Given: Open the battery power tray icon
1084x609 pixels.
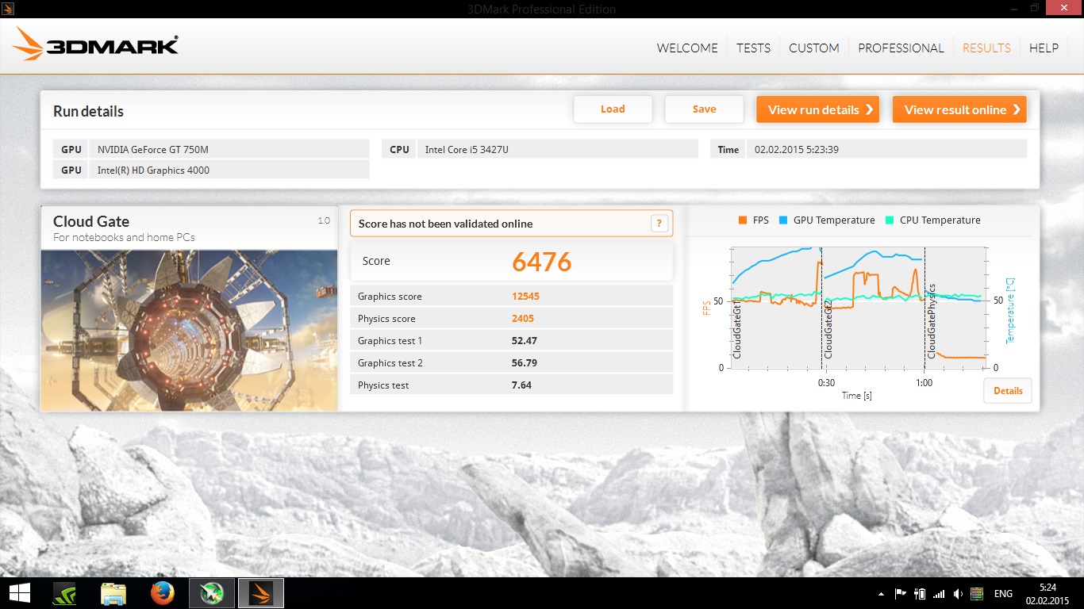Looking at the screenshot, I should [921, 594].
